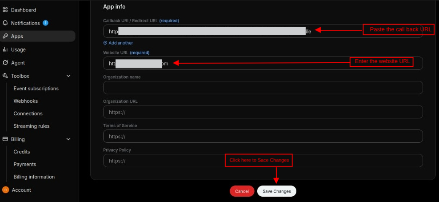Click the Privacy Policy field
Image resolution: width=439 pixels, height=202 pixels.
(x=263, y=161)
